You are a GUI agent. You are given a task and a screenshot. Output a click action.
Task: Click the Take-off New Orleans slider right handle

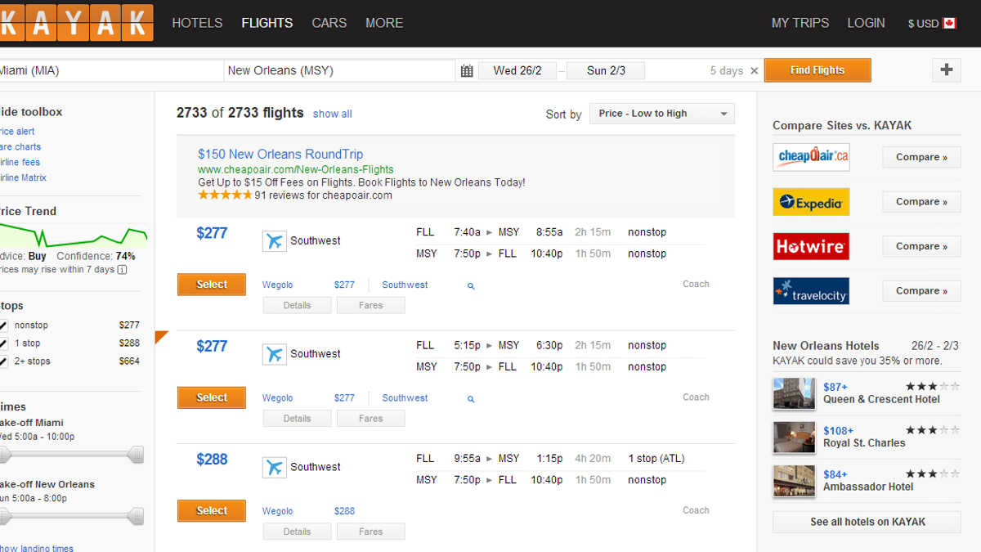pyautogui.click(x=136, y=516)
